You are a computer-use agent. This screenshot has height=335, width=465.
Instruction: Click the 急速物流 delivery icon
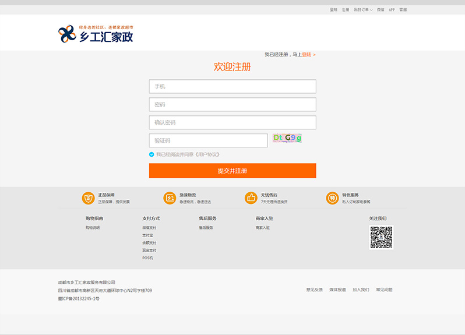(170, 198)
